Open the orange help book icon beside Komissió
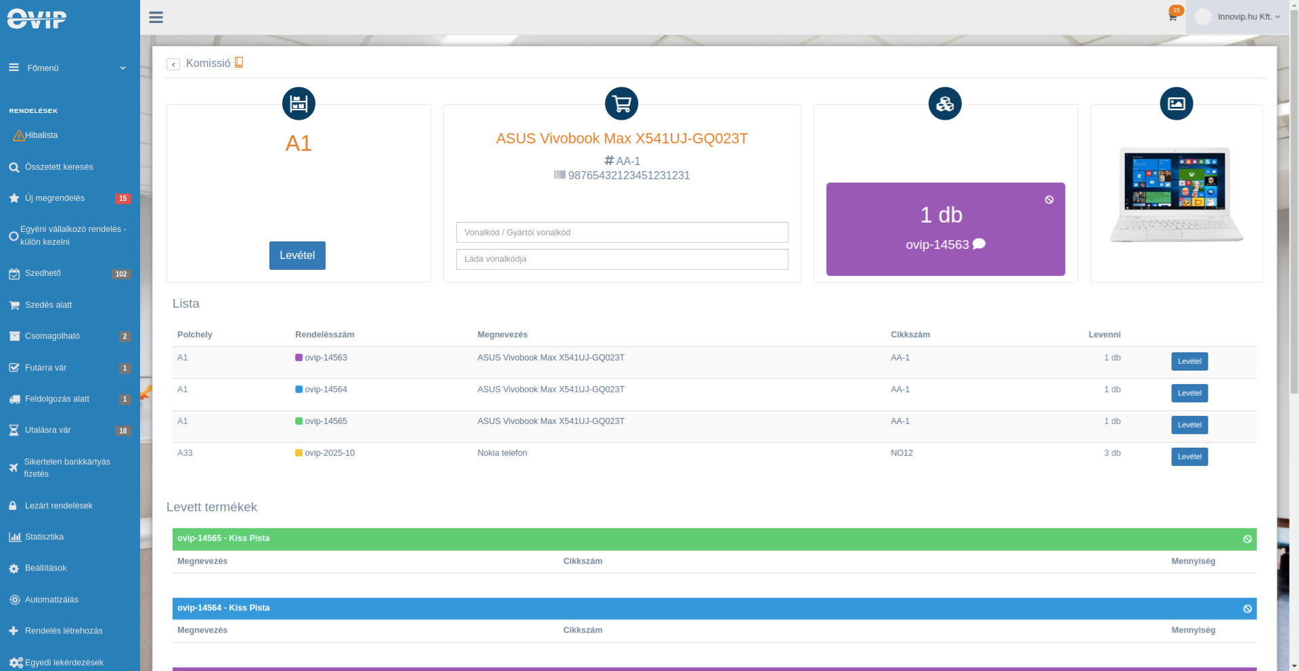 click(239, 62)
